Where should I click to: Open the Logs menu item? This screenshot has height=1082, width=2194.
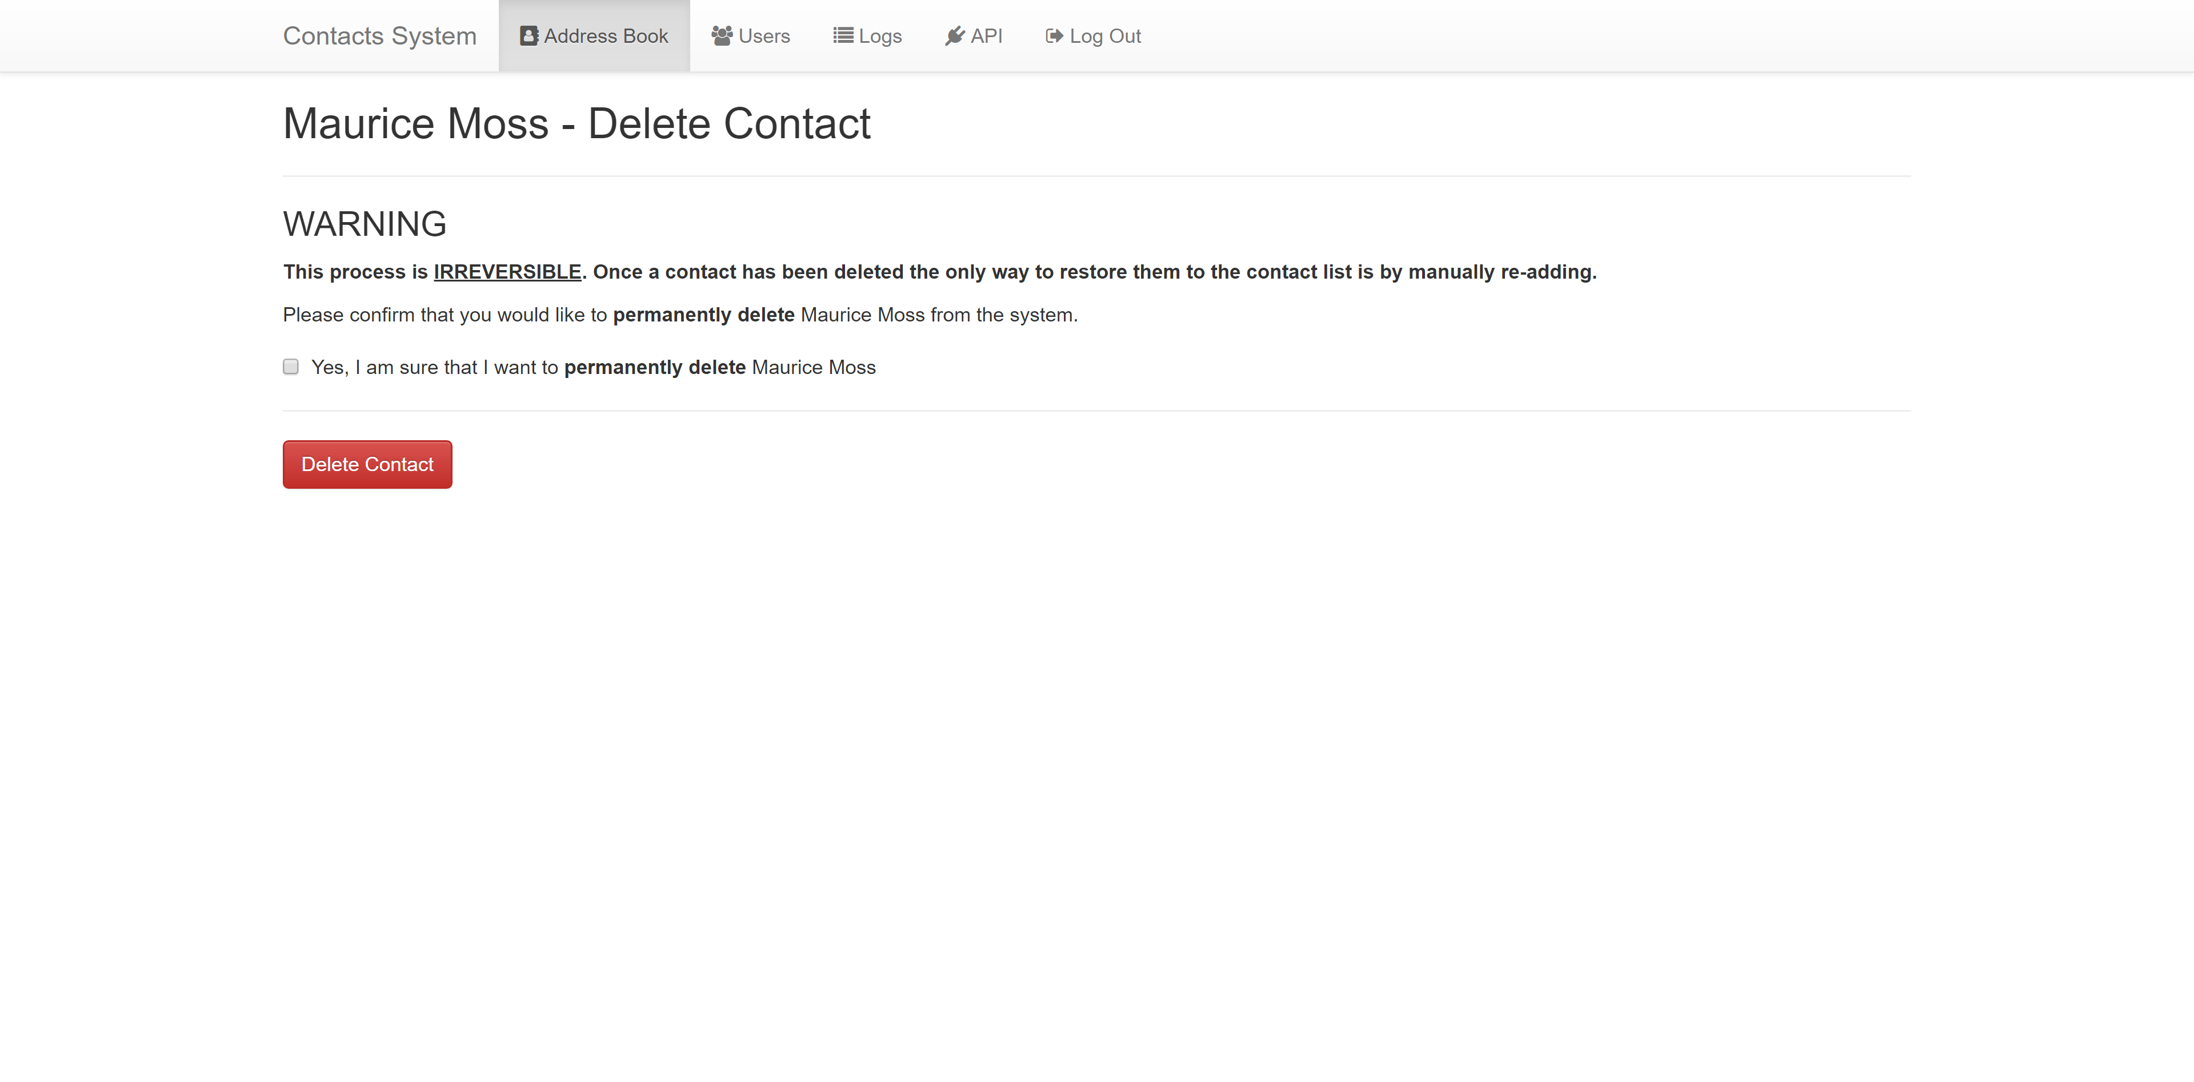pos(867,36)
